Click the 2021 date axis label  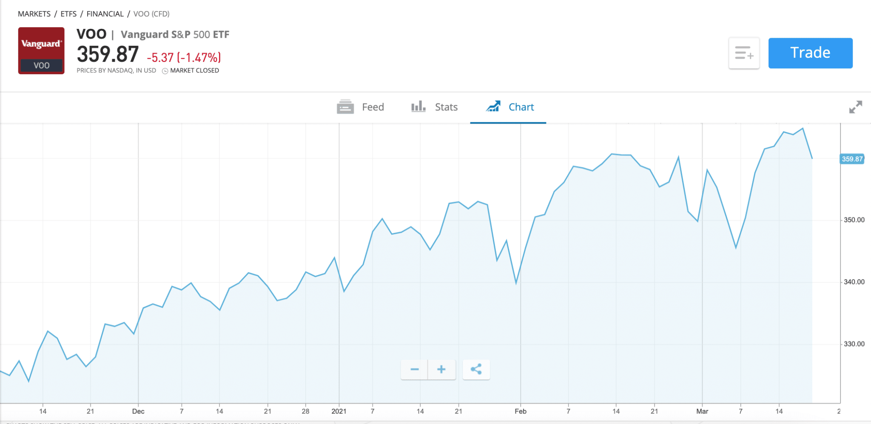[x=339, y=411]
